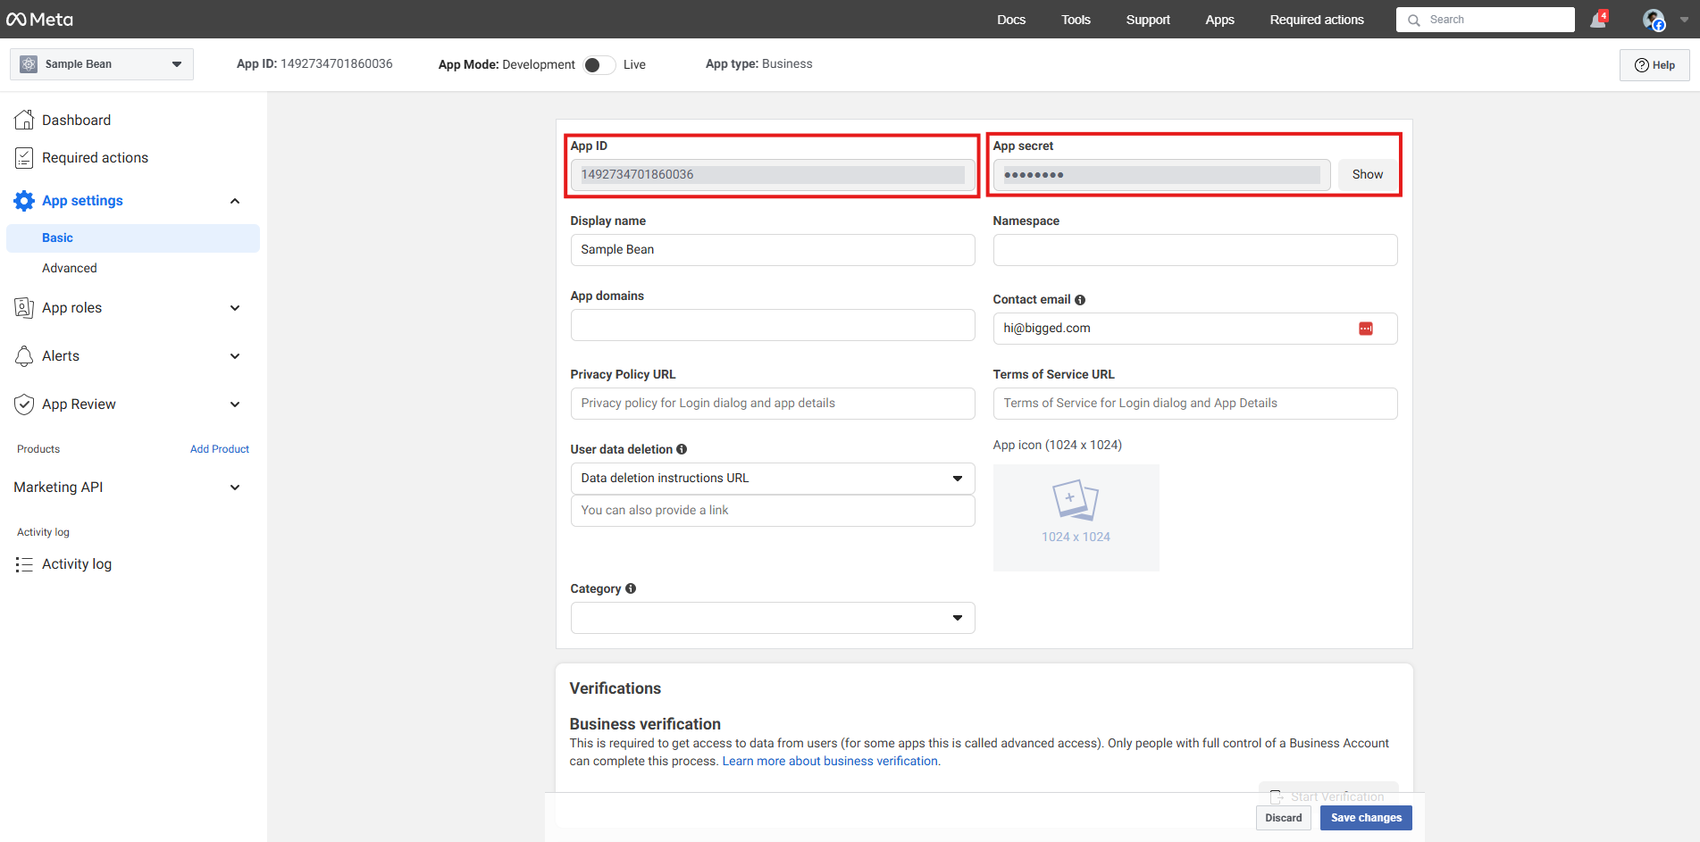Click the add image icon in app icon uploader
Viewport: 1700px width, 842px height.
pyautogui.click(x=1076, y=500)
